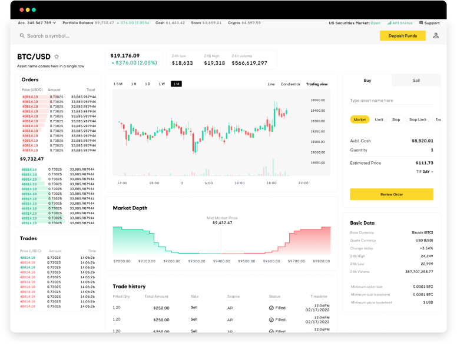This screenshot has height=346, width=457.
Task: Select the 1W chart interval
Action: 161,84
